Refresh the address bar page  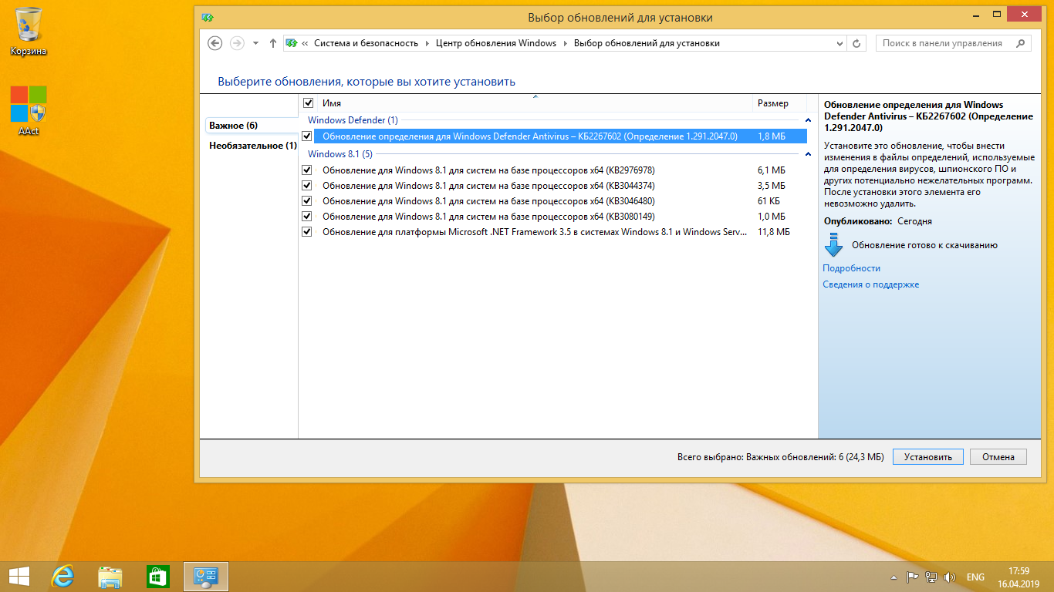point(856,43)
